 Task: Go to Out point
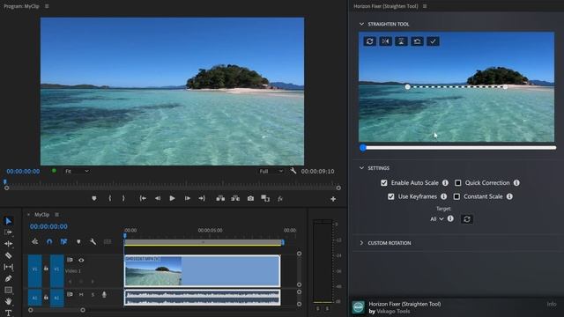pyautogui.click(x=202, y=198)
